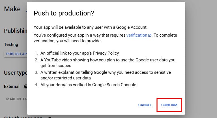217x118 pixels.
Task: Cancel the Push to production dialog
Action: point(145,105)
